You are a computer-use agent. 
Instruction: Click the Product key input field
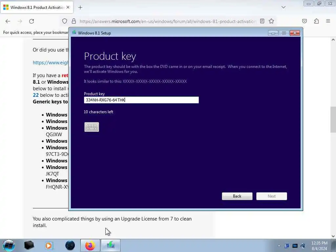tap(141, 100)
